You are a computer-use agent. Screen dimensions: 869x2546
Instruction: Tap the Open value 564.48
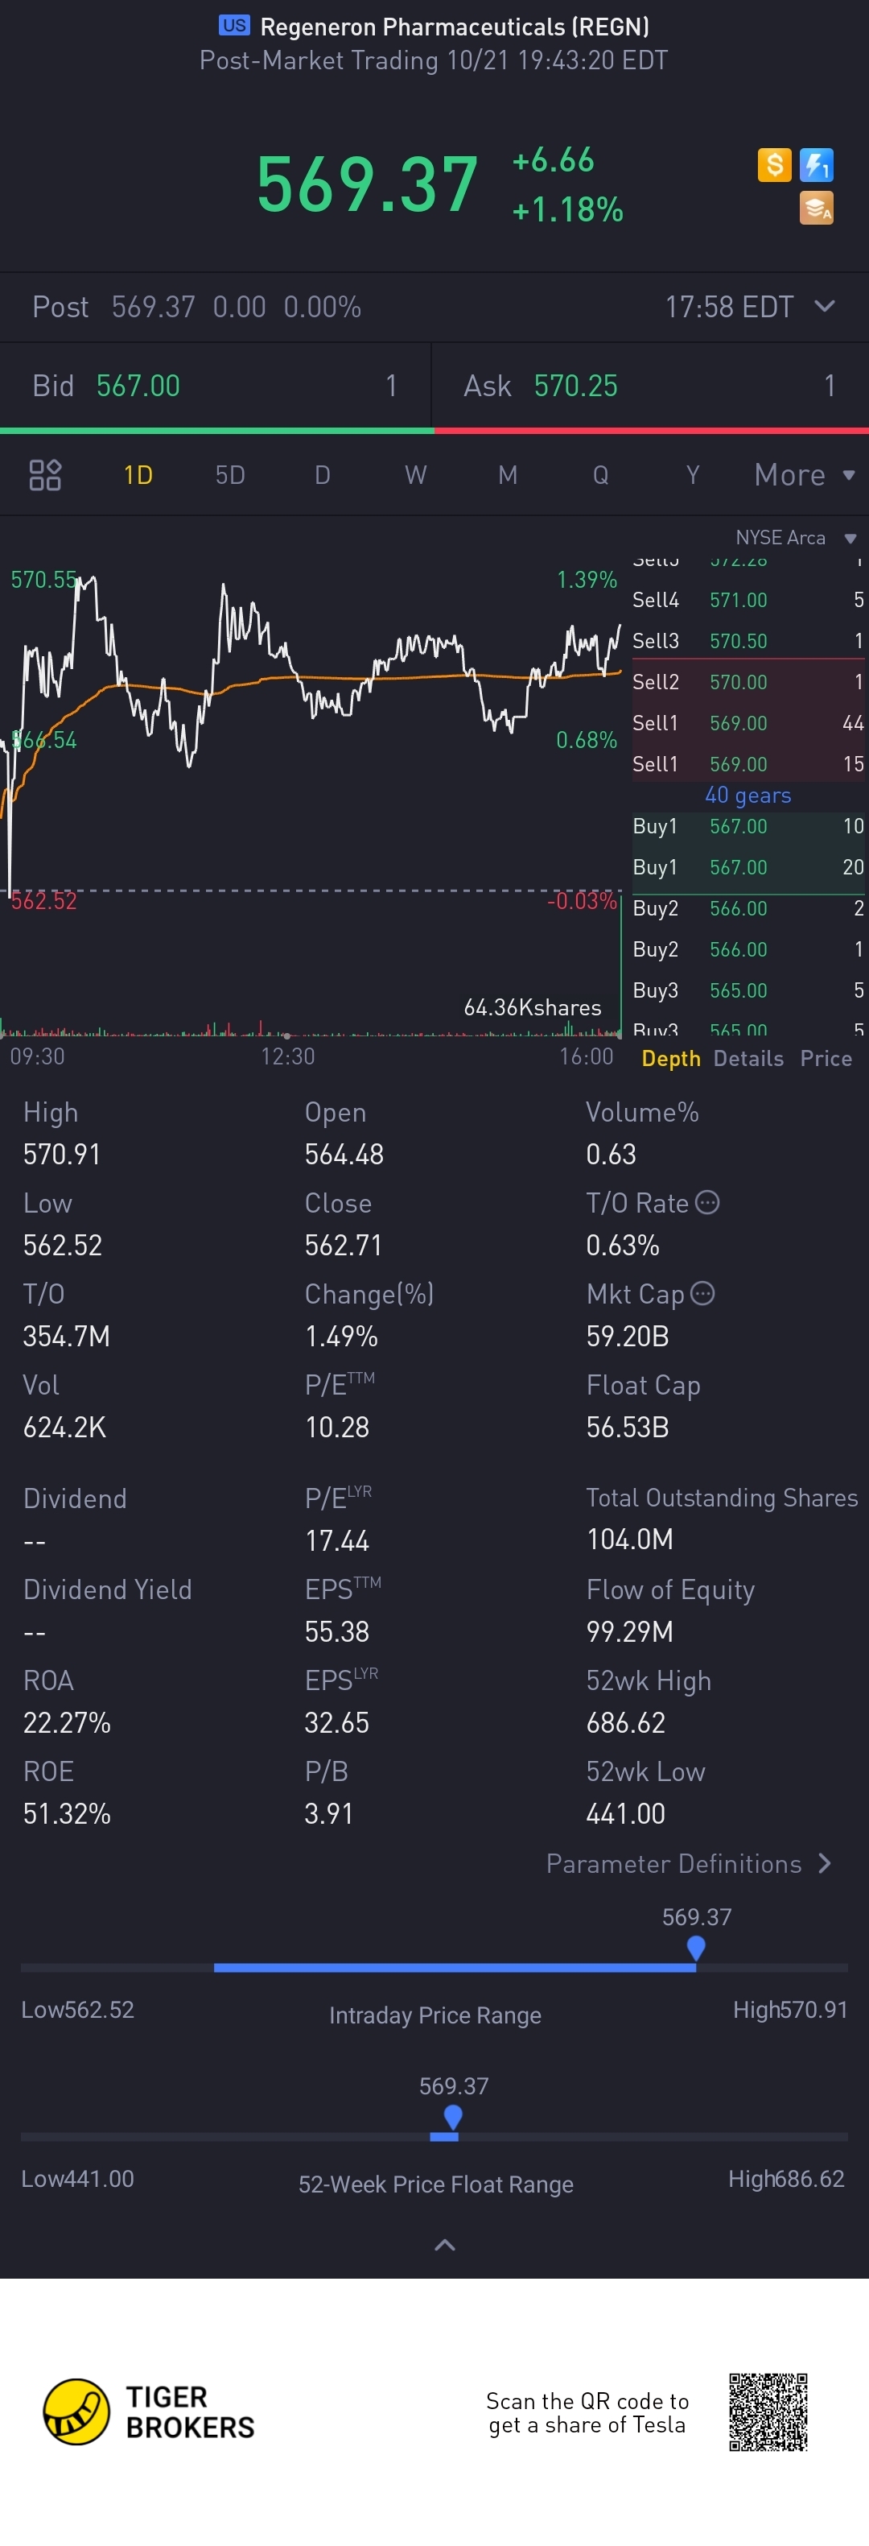click(x=344, y=1153)
